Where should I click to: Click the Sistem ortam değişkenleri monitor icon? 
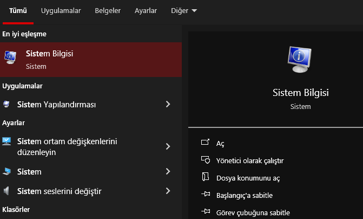pos(6,141)
